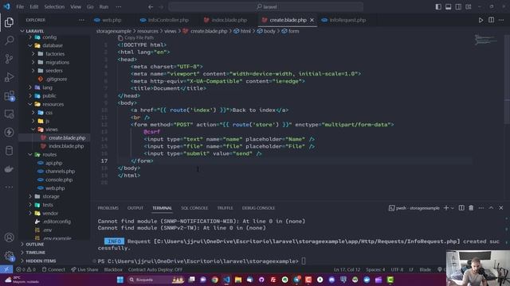Expand the factories folder
This screenshot has width=510, height=286.
click(x=54, y=54)
